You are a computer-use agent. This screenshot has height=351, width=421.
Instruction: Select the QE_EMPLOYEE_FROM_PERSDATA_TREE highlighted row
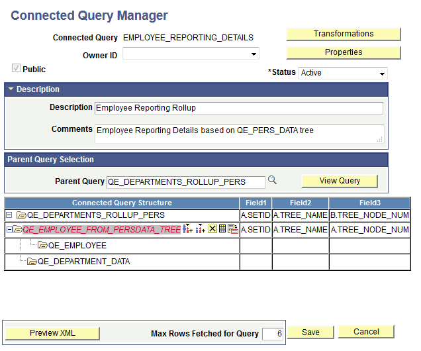(x=101, y=230)
